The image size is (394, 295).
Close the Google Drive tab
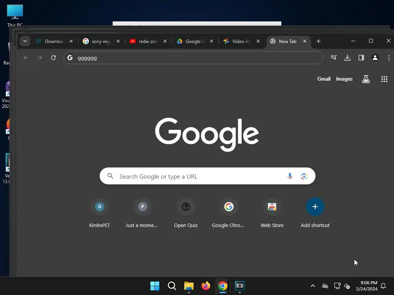coord(212,41)
